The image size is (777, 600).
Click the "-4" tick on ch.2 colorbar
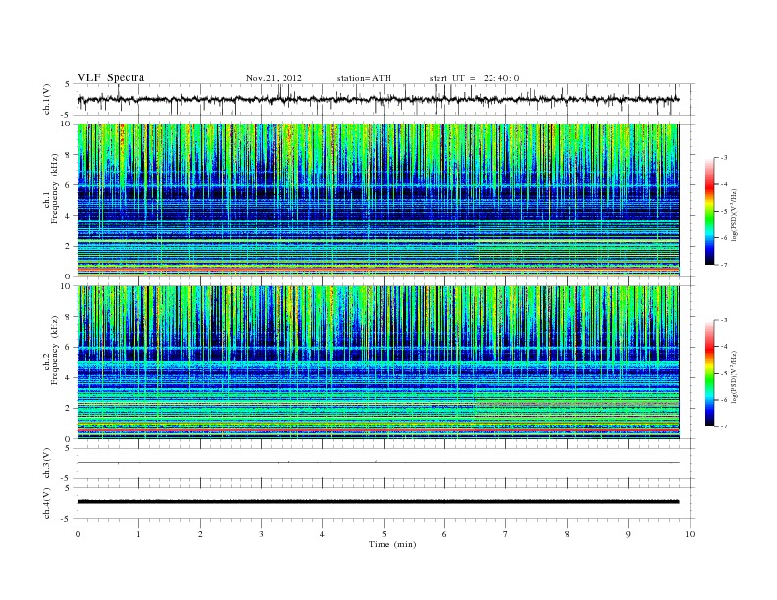pyautogui.click(x=723, y=346)
